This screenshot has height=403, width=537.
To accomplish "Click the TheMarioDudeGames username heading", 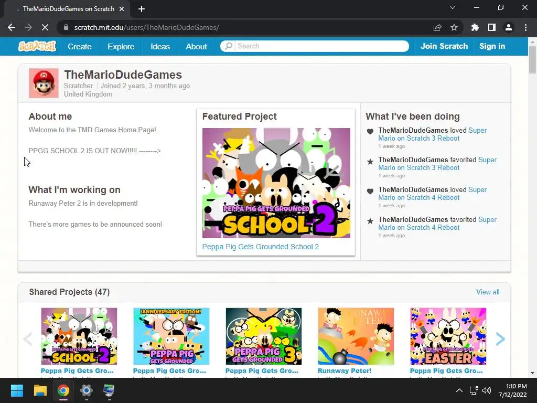I will click(123, 75).
